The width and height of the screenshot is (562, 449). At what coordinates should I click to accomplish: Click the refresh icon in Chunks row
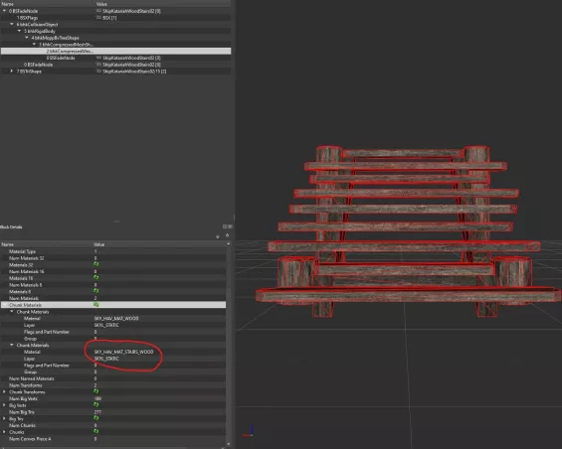point(96,431)
